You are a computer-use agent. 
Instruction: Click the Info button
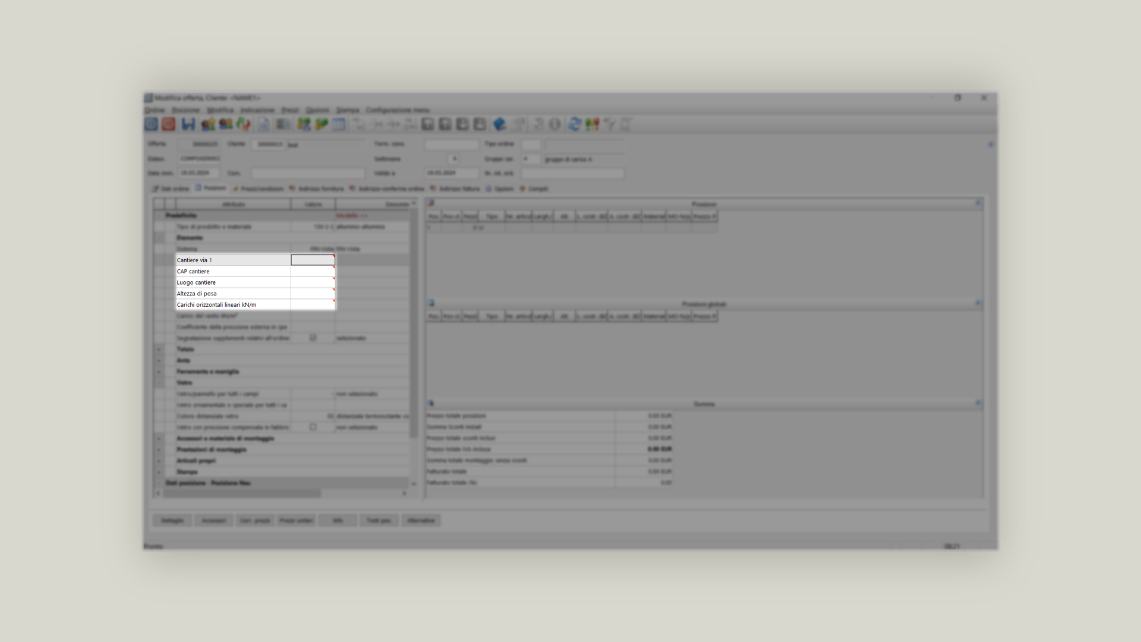tap(338, 521)
